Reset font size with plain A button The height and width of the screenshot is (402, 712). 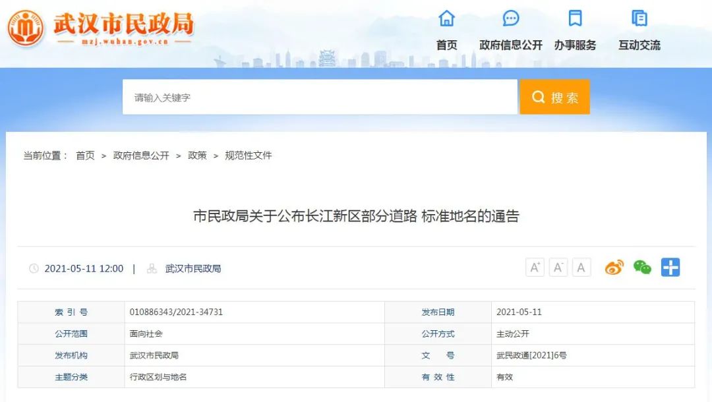581,268
